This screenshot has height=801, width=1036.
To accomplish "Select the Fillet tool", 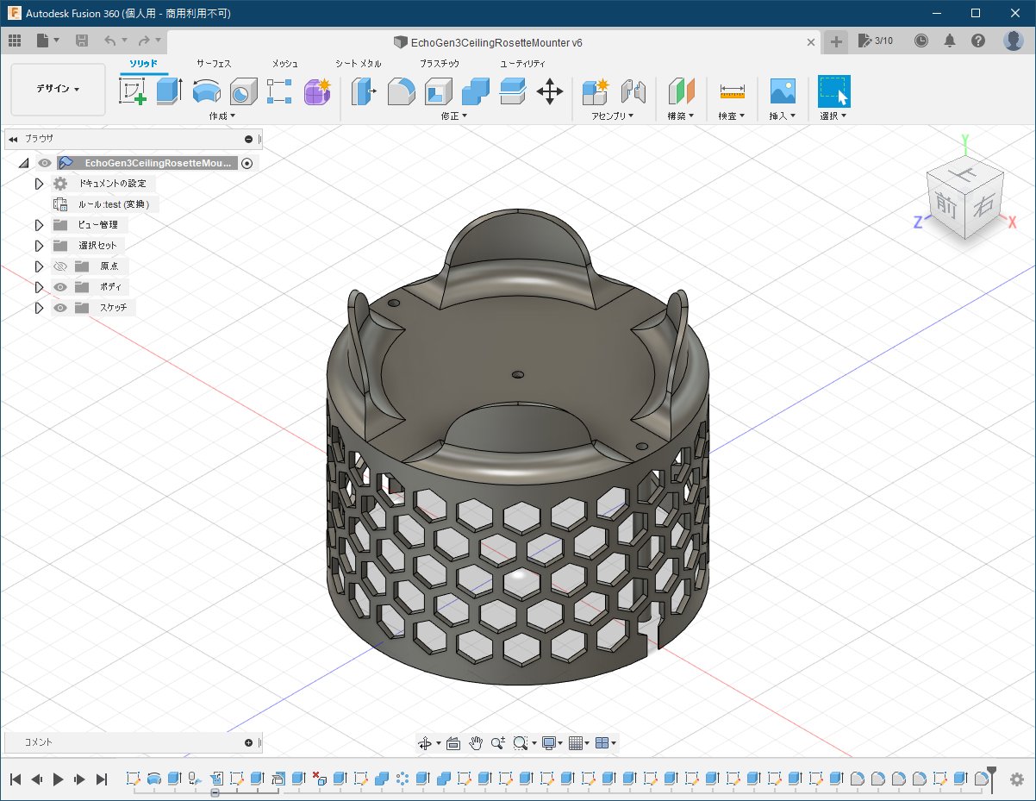I will pos(401,91).
